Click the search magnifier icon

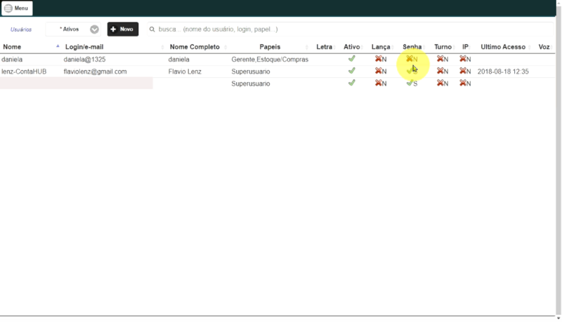pos(152,29)
